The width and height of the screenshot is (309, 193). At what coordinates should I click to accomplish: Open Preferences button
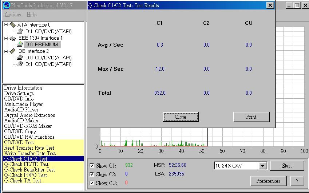click(268, 181)
